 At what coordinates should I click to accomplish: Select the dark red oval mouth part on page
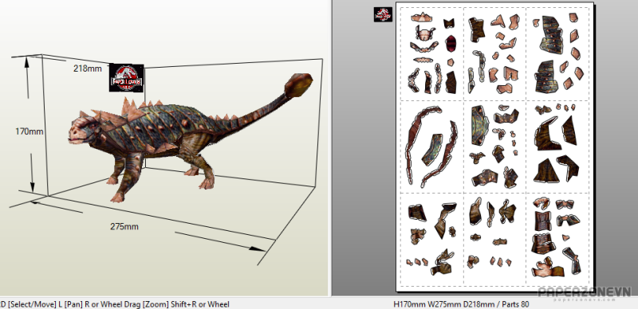451,44
